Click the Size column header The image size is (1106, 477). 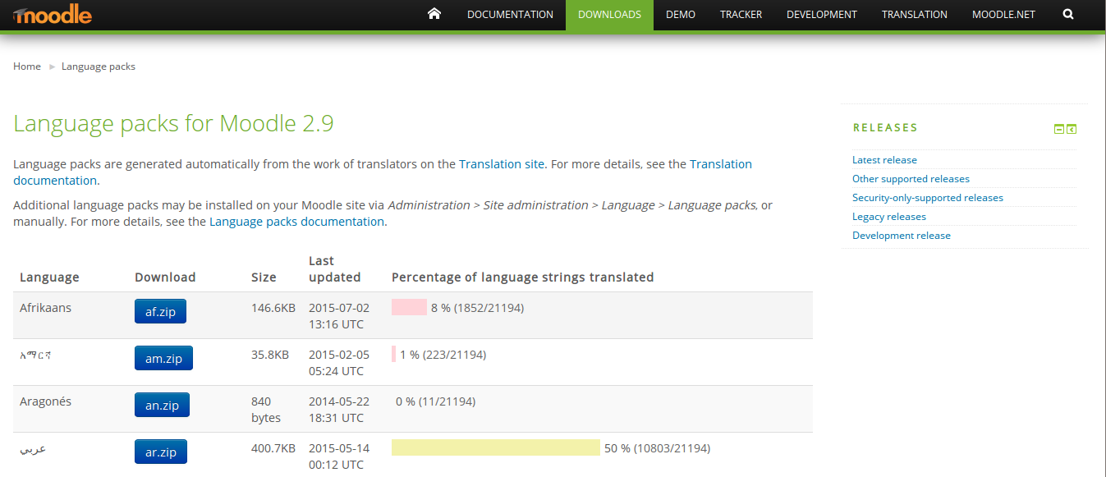coord(264,277)
